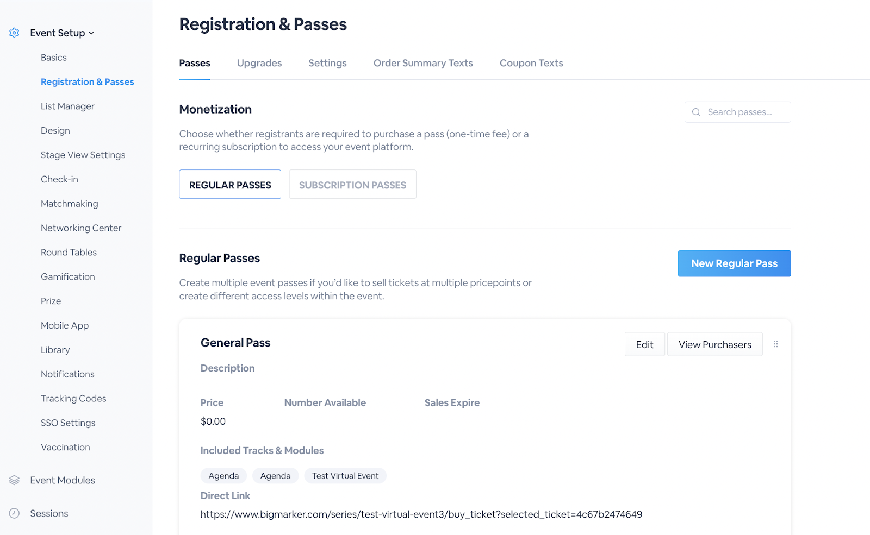Viewport: 870px width, 535px height.
Task: Open the General Pass direct link
Action: tap(421, 514)
